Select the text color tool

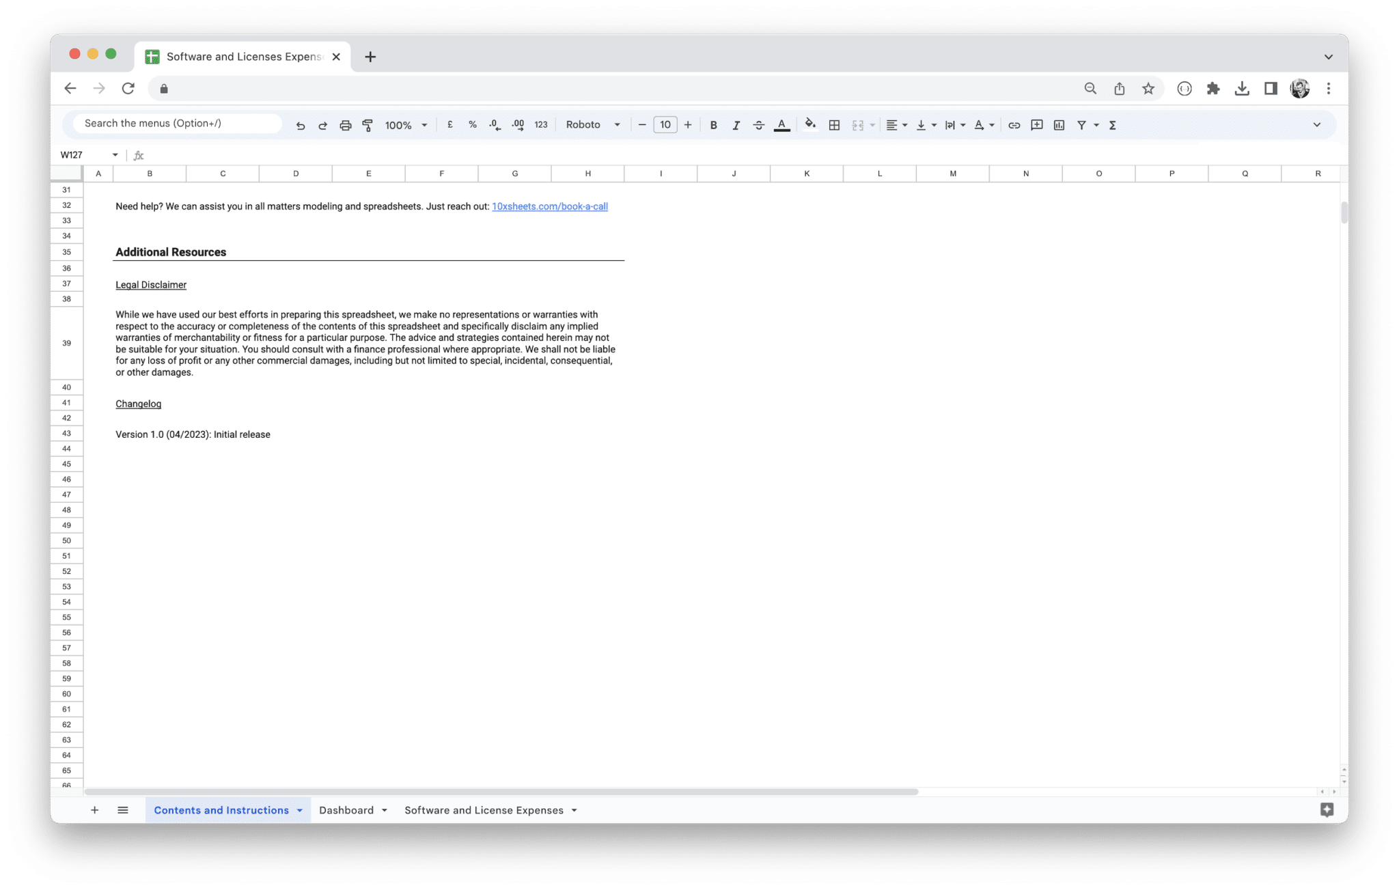(781, 125)
